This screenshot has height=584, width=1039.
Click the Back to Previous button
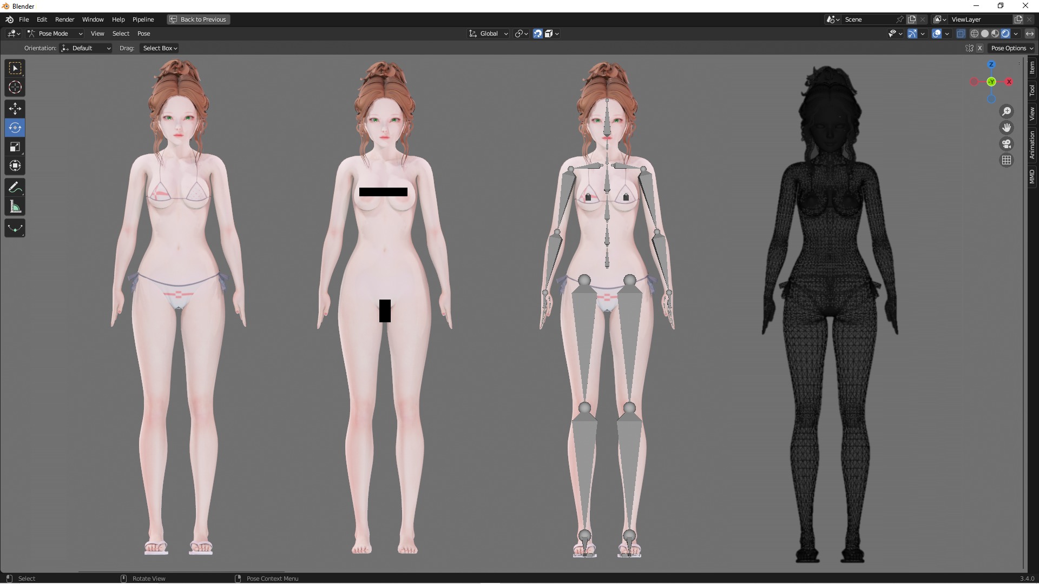[x=198, y=19]
